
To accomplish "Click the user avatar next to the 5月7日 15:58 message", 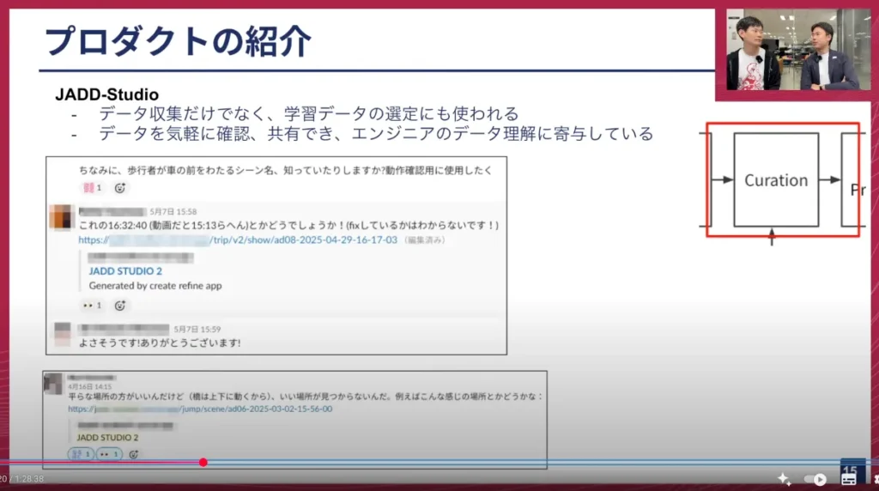I will [x=61, y=217].
